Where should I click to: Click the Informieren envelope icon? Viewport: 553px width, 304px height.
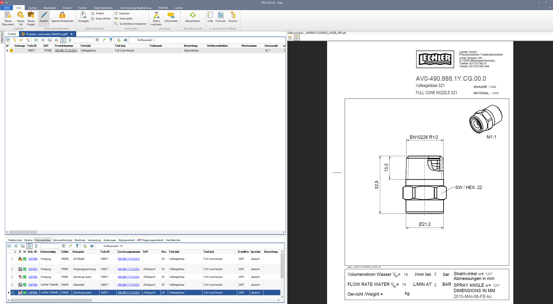click(x=171, y=16)
